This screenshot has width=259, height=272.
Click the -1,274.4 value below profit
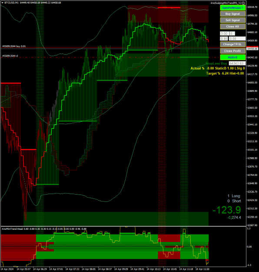click(x=234, y=218)
